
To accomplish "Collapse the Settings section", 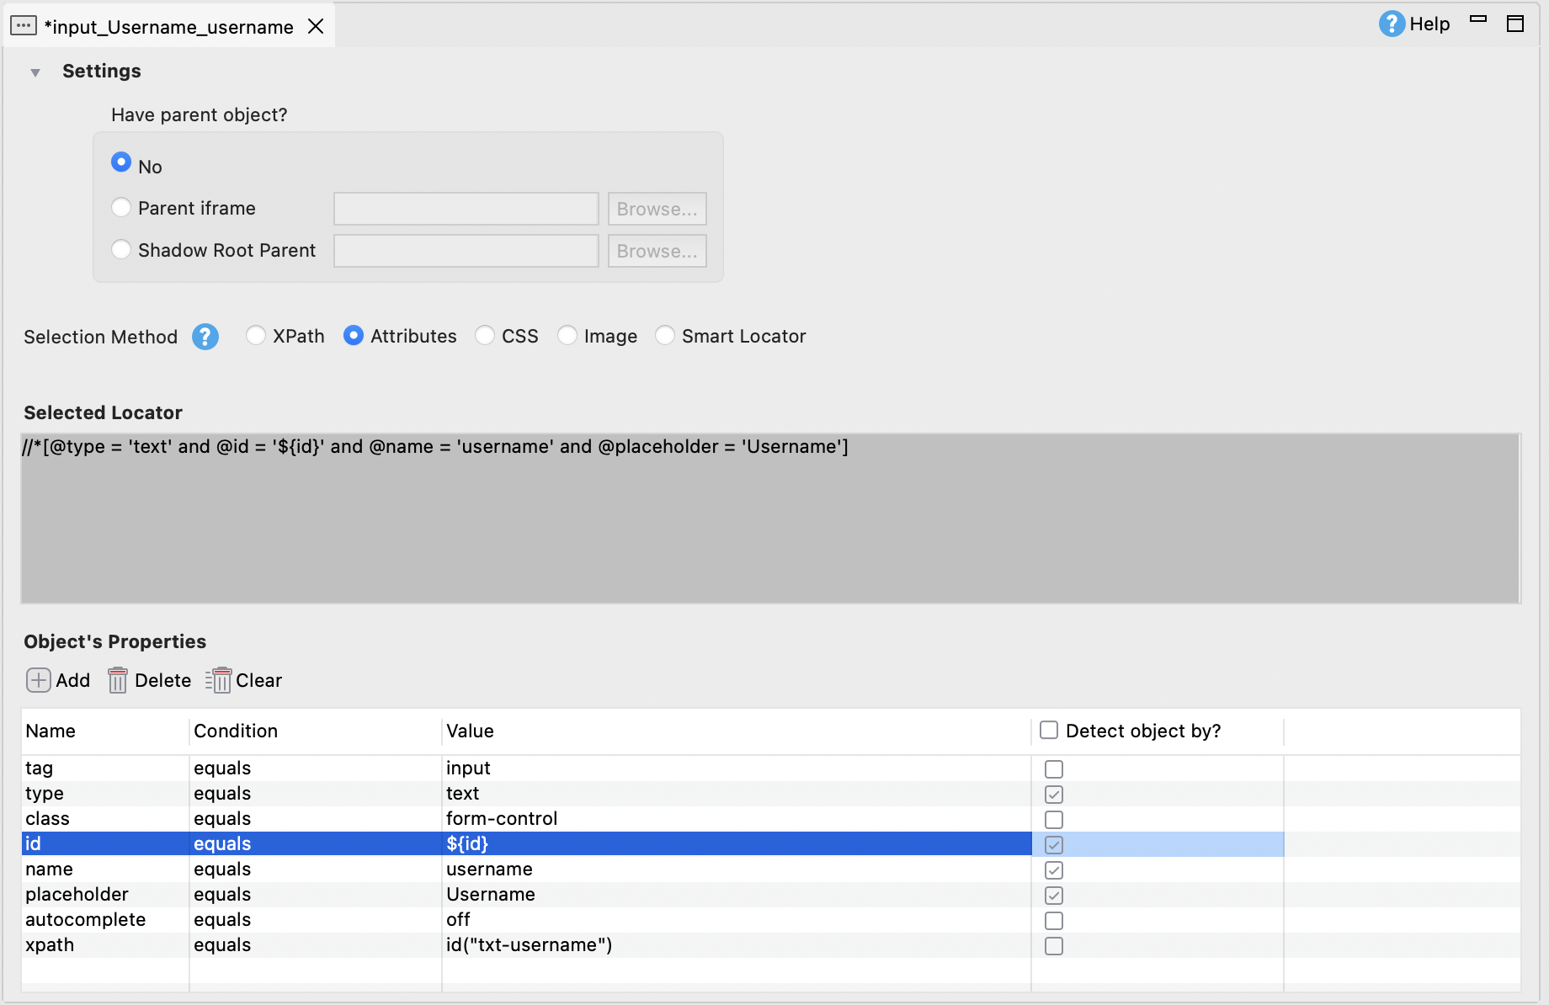I will tap(35, 72).
